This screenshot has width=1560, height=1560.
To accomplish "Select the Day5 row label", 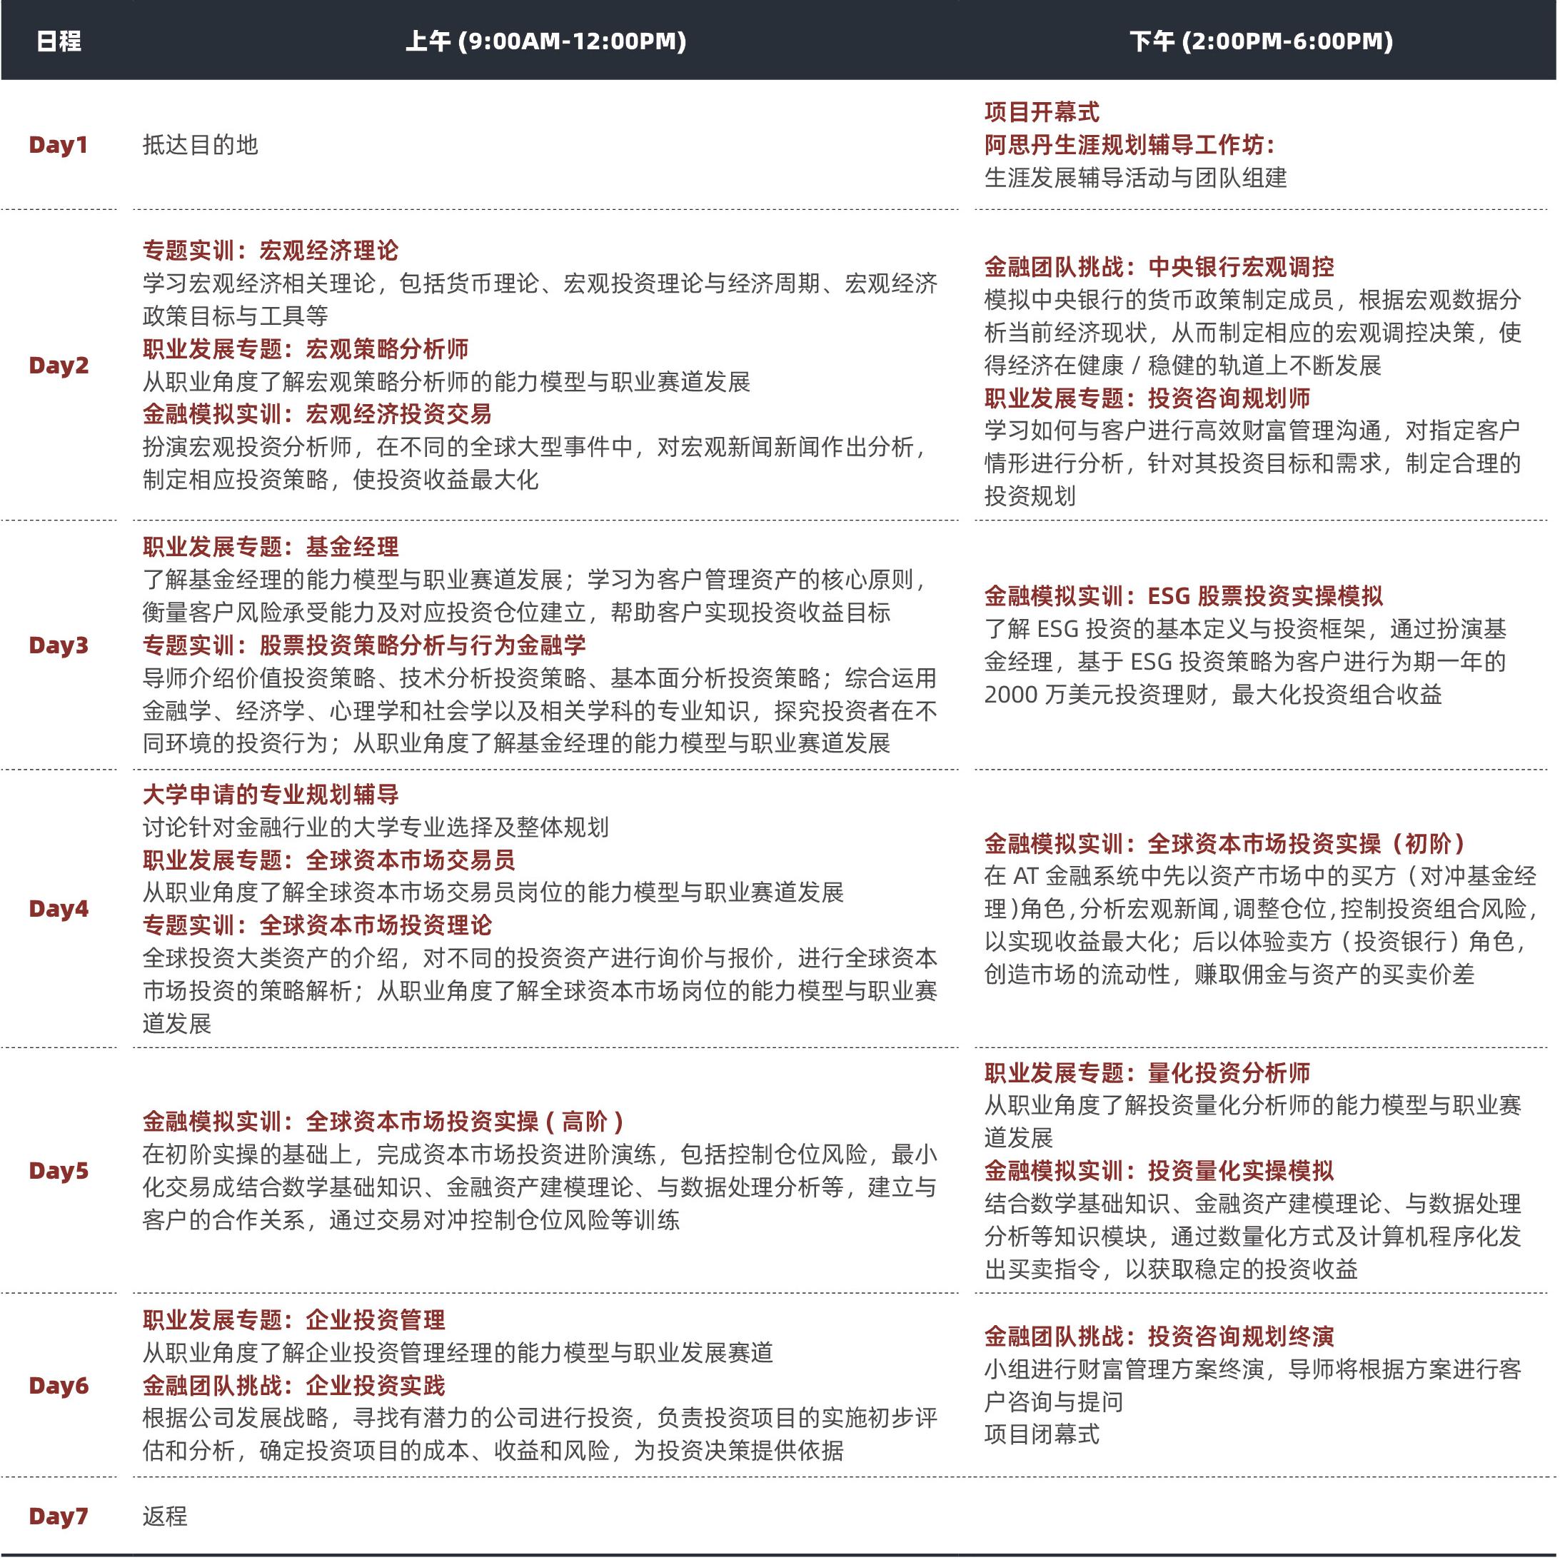I will pyautogui.click(x=58, y=1171).
